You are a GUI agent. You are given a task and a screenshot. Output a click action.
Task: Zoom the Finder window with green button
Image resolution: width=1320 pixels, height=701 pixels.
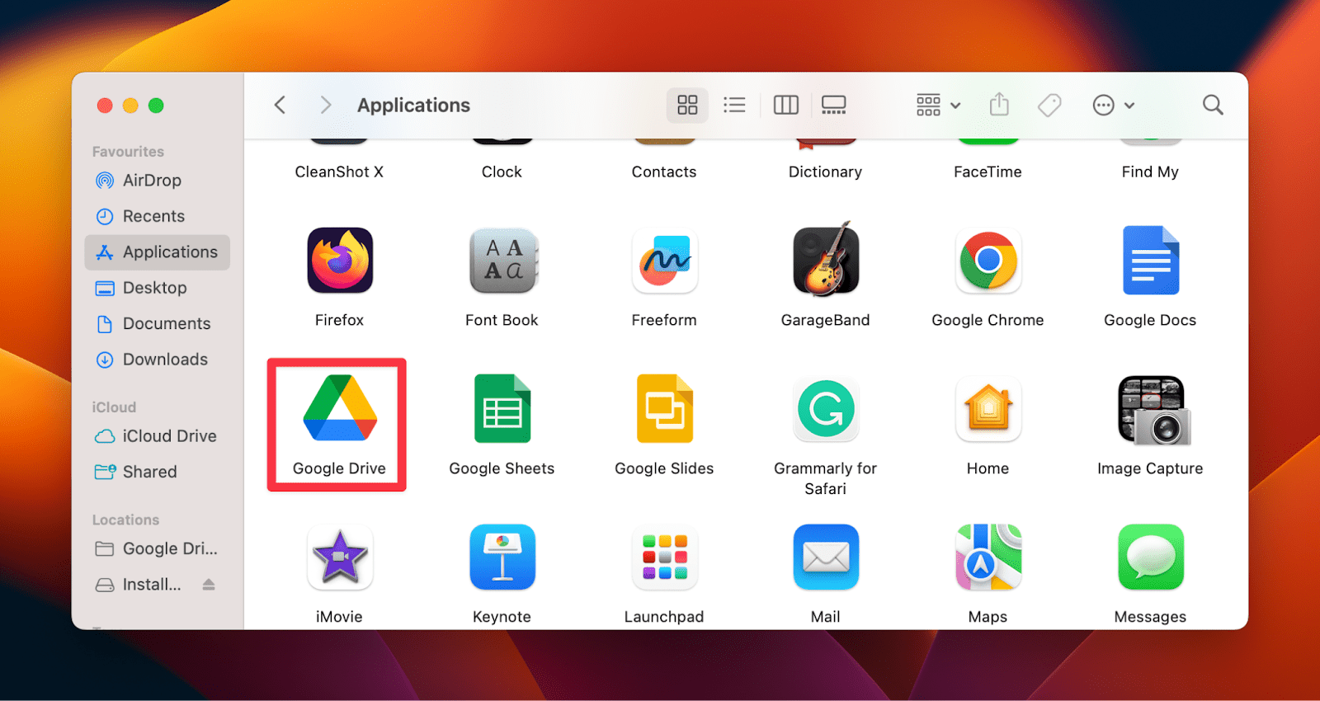point(156,106)
